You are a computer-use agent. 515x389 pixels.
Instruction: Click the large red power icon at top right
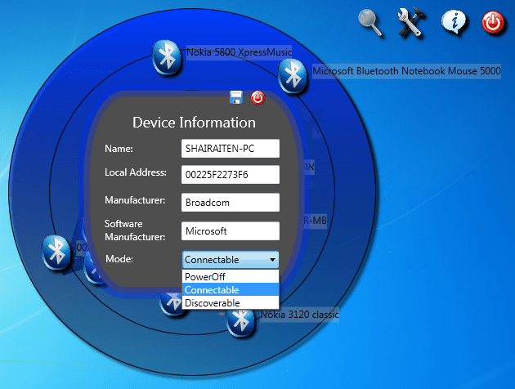point(493,22)
